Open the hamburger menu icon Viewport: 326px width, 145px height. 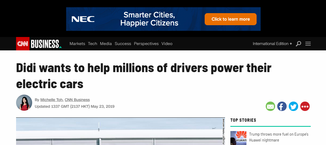(x=308, y=44)
